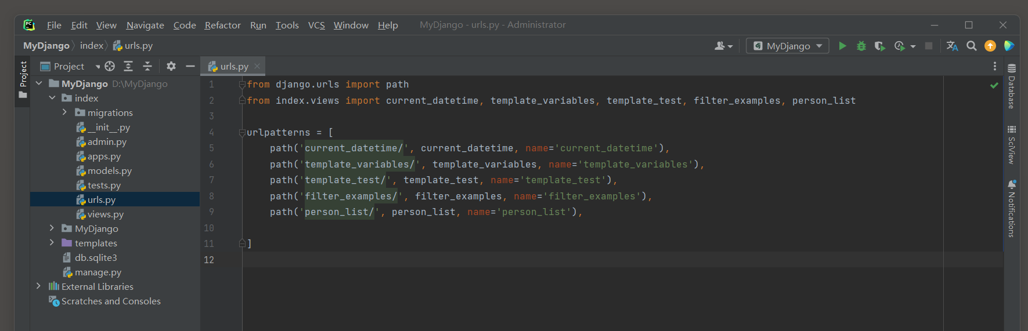Start the green bug Debug icon
Viewport: 1028px width, 331px height.
[861, 46]
